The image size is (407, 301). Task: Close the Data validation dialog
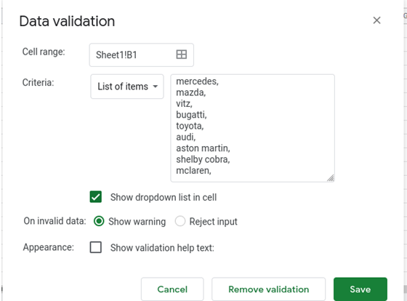click(x=376, y=20)
